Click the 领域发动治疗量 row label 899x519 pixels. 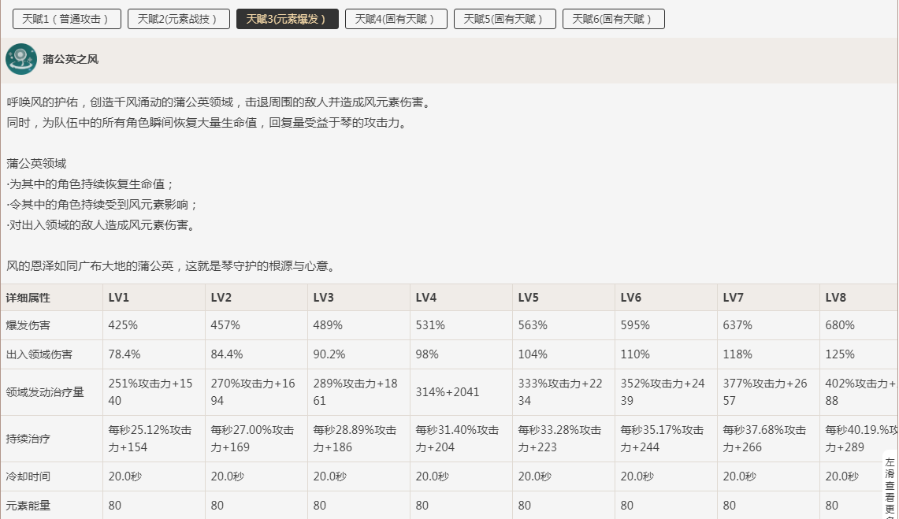tap(45, 391)
